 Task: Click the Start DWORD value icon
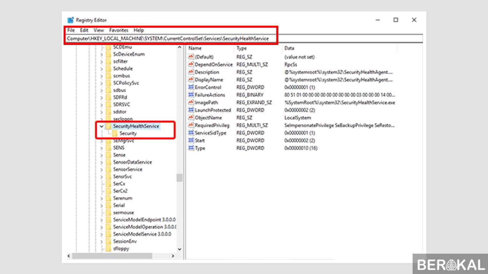coord(191,141)
